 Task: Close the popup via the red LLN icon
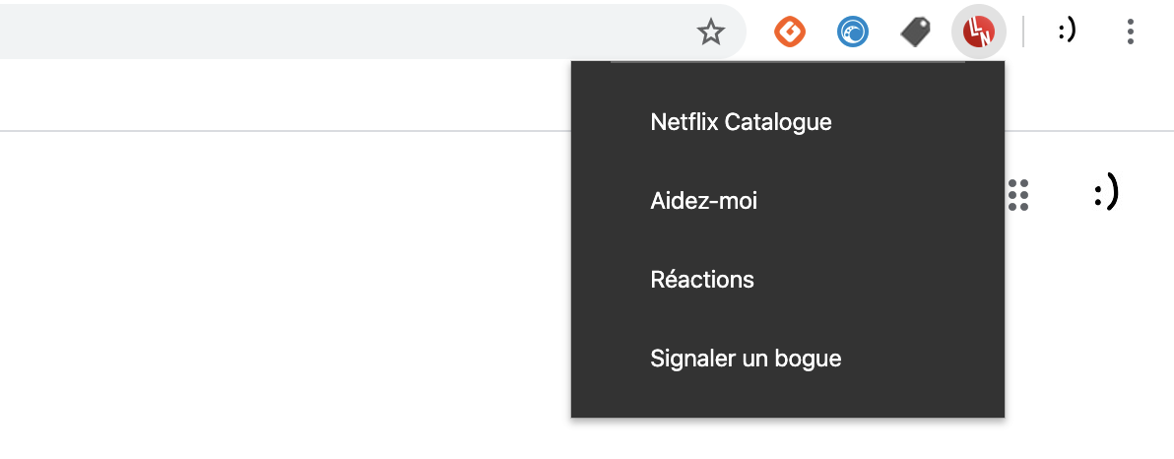tap(978, 33)
